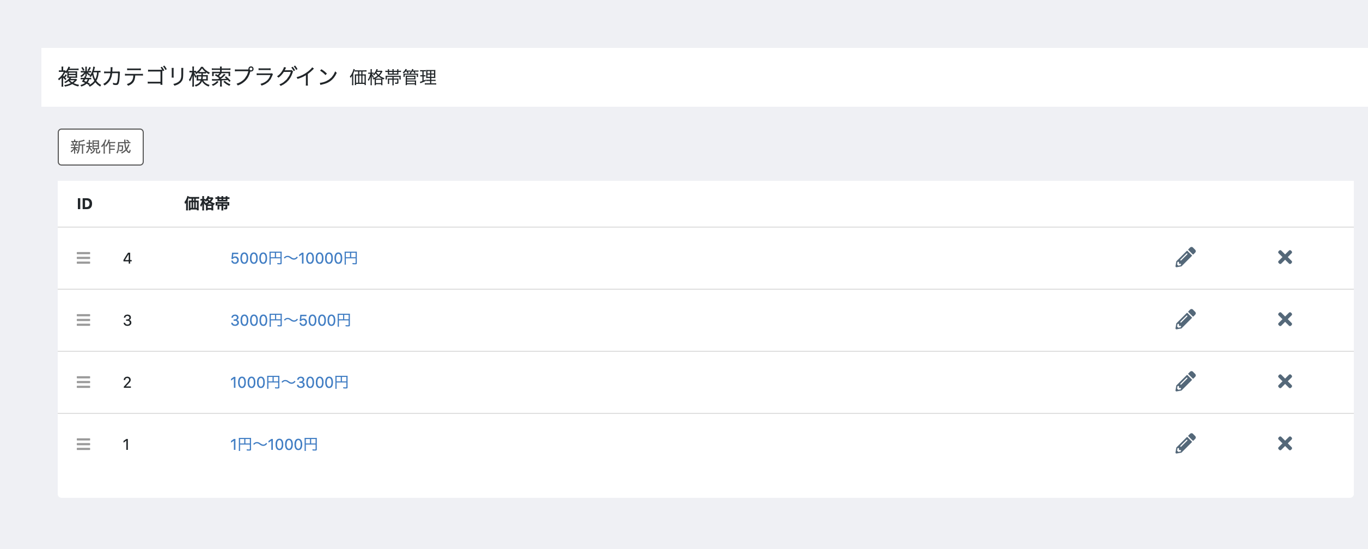
Task: Click the ID column header
Action: [x=84, y=204]
